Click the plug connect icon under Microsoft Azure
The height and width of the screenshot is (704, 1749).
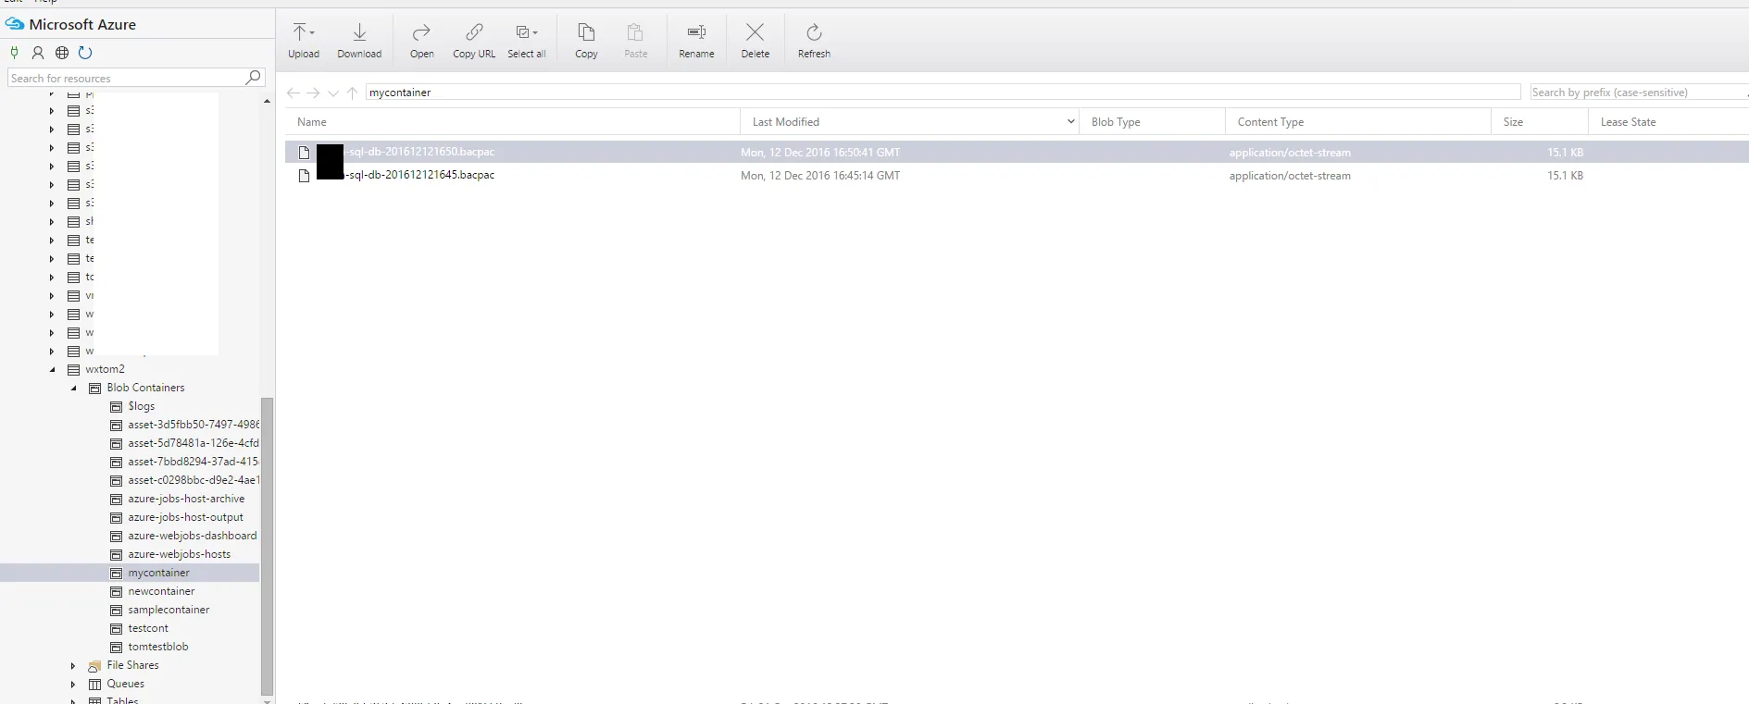click(x=14, y=53)
